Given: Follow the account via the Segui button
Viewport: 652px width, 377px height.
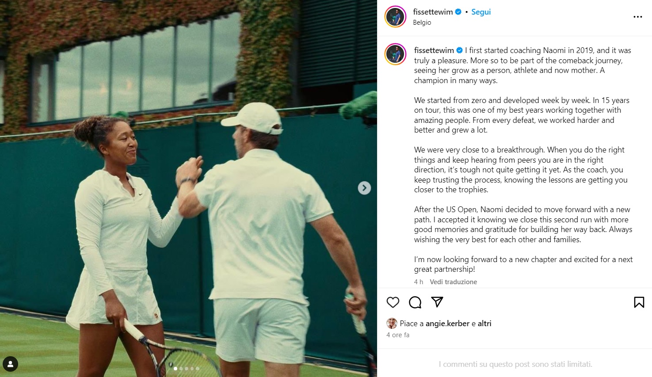Looking at the screenshot, I should [x=481, y=11].
